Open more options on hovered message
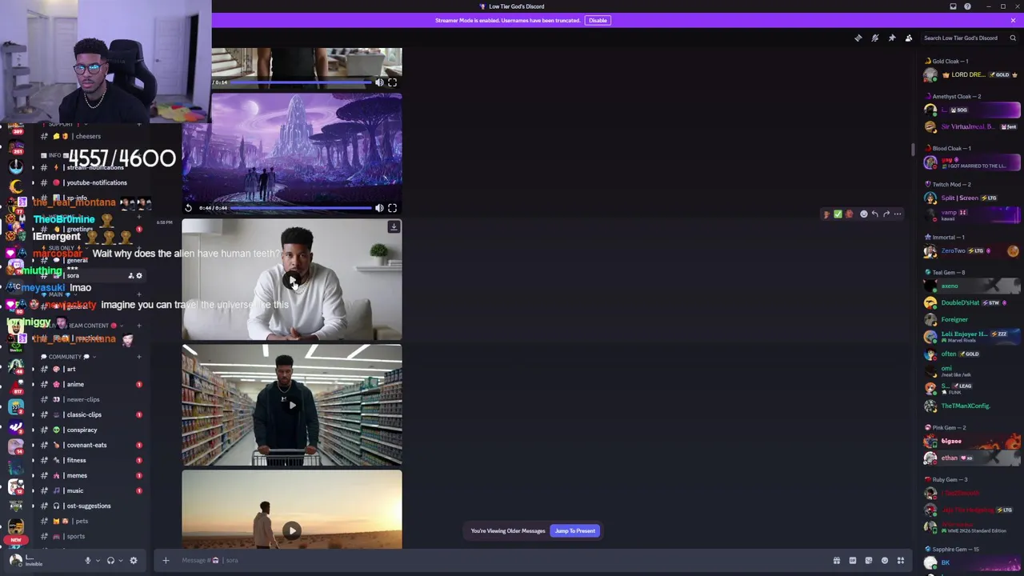Screen dimensions: 1024x576 click(898, 214)
